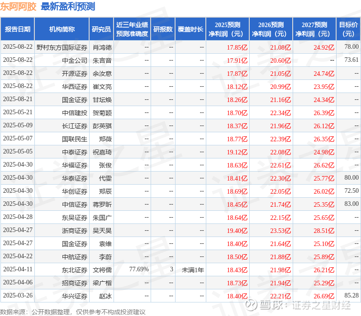Image resolution: width=361 pixels, height=316 pixels.
Task: Click 18.12亿 profit forecast of 华西证券
Action: click(x=237, y=87)
